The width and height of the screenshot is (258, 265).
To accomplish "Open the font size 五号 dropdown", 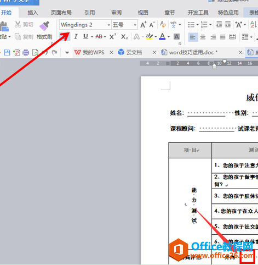I will point(135,25).
